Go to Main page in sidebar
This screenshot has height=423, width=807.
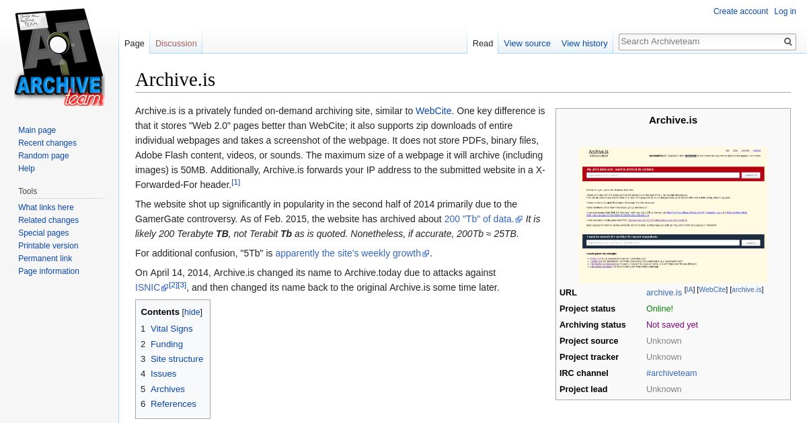click(x=37, y=130)
